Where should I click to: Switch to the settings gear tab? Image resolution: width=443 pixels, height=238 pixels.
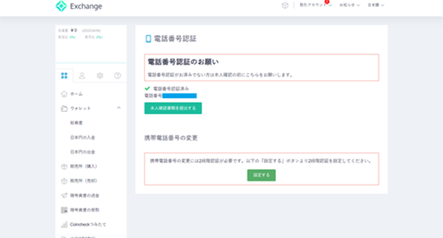click(x=100, y=76)
